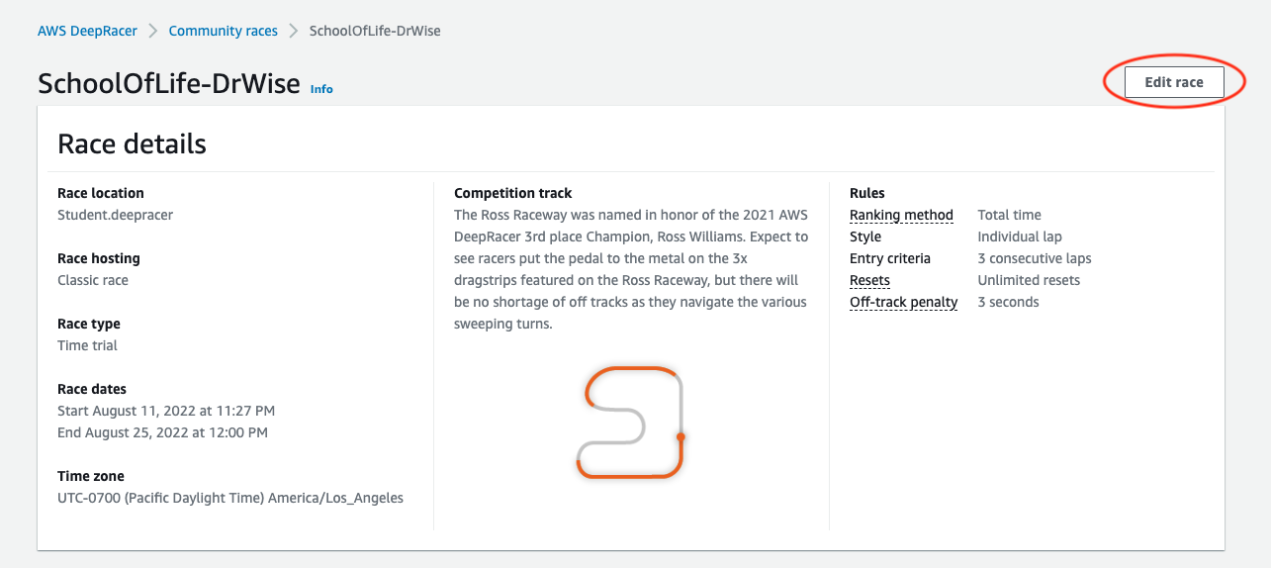
Task: Click the Pacific Daylight Time zone value
Action: 230,498
